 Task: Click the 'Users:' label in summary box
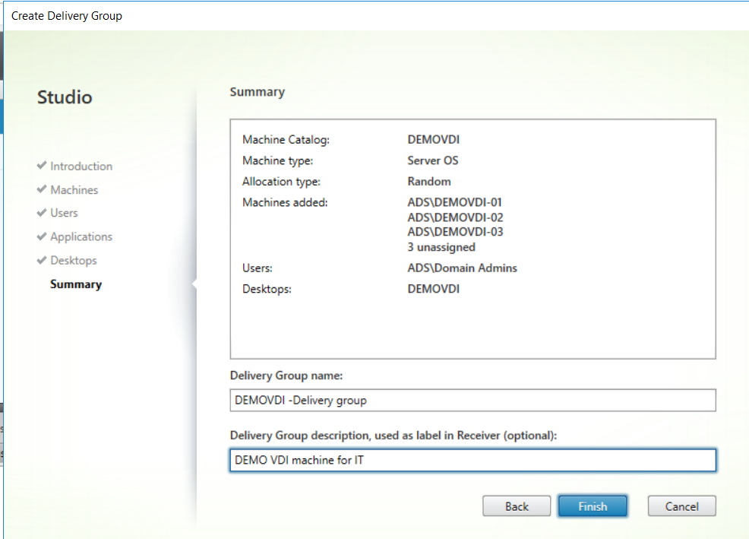(257, 268)
